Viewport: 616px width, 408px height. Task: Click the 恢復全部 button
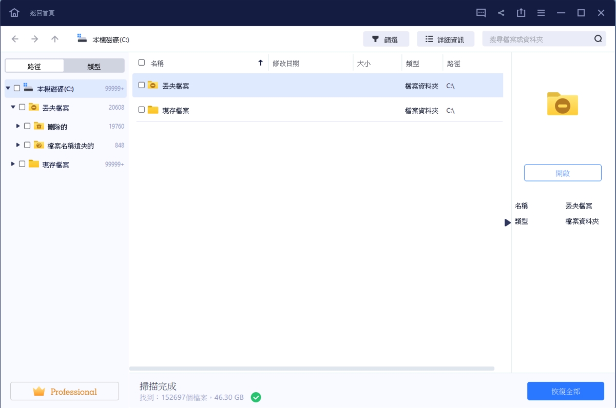pyautogui.click(x=566, y=392)
